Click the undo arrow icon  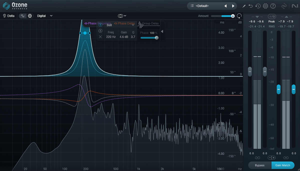pyautogui.click(x=251, y=6)
